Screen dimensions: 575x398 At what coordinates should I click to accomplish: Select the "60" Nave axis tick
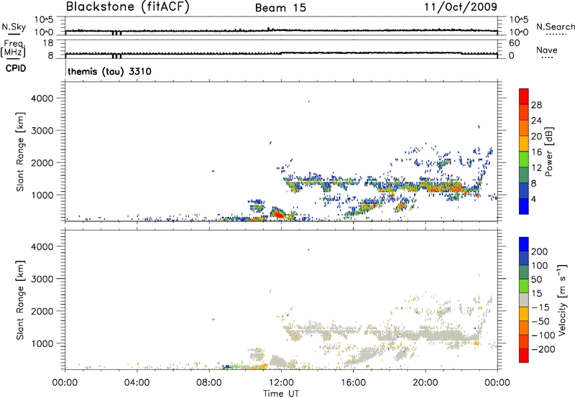click(x=514, y=43)
